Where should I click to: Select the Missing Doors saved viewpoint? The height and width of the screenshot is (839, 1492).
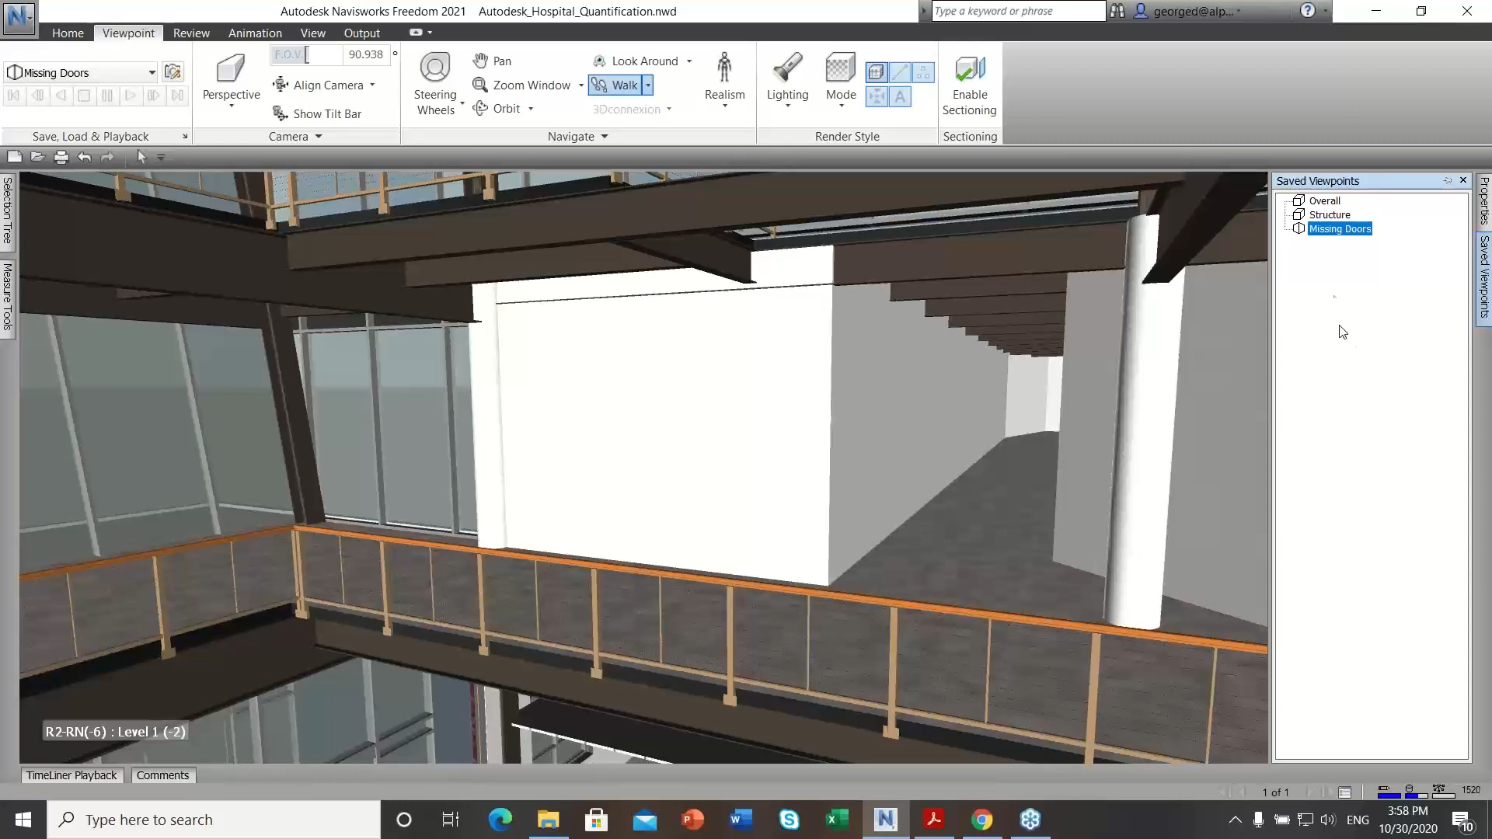tap(1340, 228)
